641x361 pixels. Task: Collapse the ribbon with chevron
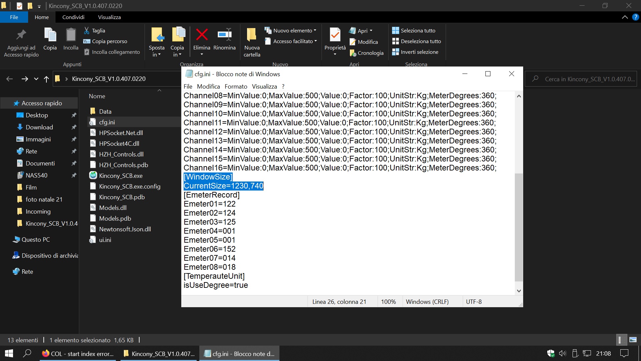click(625, 17)
